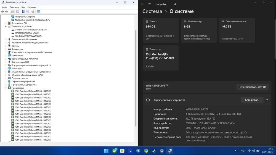Toggle the console tree toolbar icon
The height and width of the screenshot is (155, 276).
click(12, 12)
